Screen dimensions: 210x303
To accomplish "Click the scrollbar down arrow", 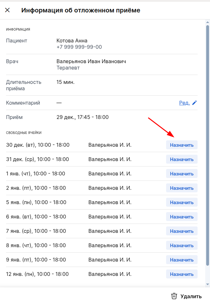I will coord(208,284).
